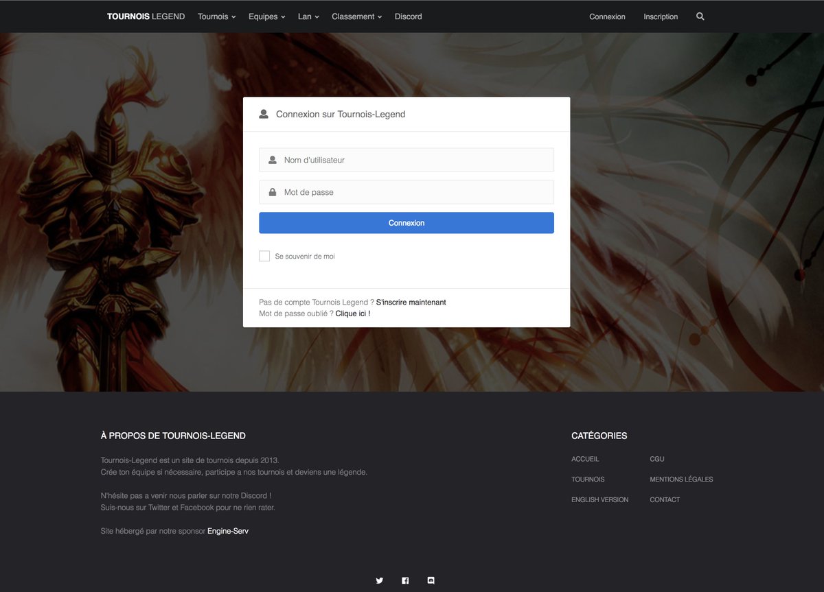The width and height of the screenshot is (824, 592).
Task: Follow the Clique ici ! password link
Action: [353, 313]
